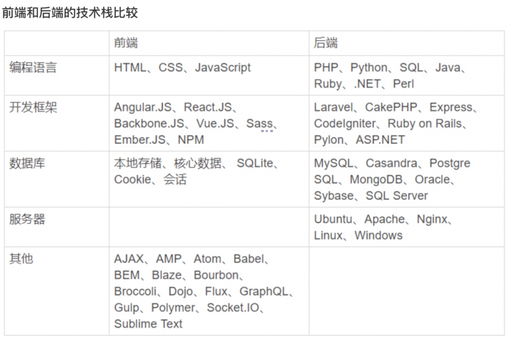Click the 前端 column header cell
Image resolution: width=510 pixels, height=342 pixels.
coord(126,43)
